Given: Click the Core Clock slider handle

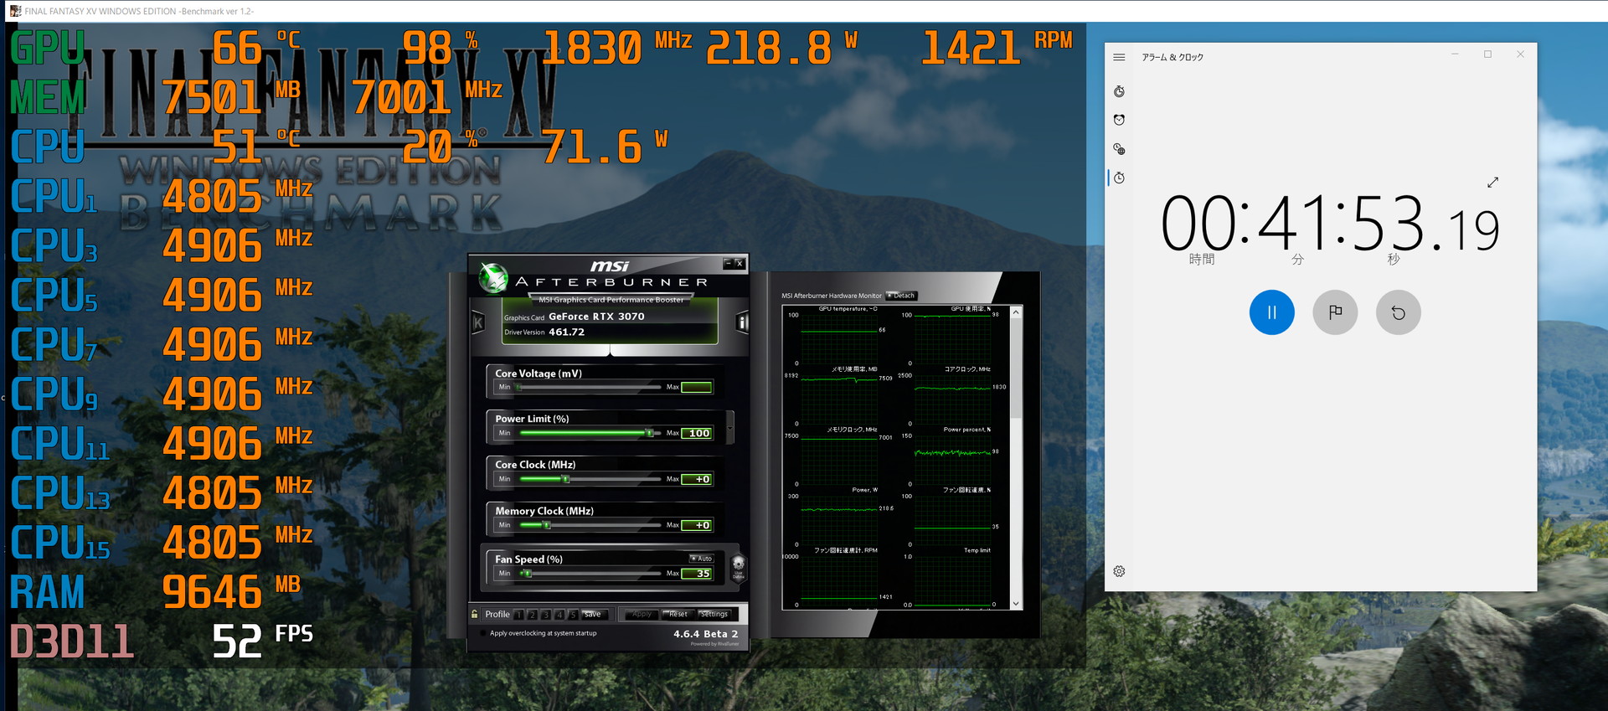Looking at the screenshot, I should coord(566,479).
